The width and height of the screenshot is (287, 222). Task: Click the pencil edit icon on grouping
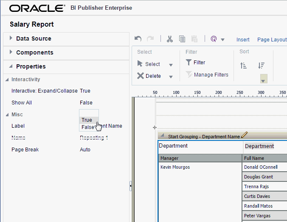[x=245, y=135]
